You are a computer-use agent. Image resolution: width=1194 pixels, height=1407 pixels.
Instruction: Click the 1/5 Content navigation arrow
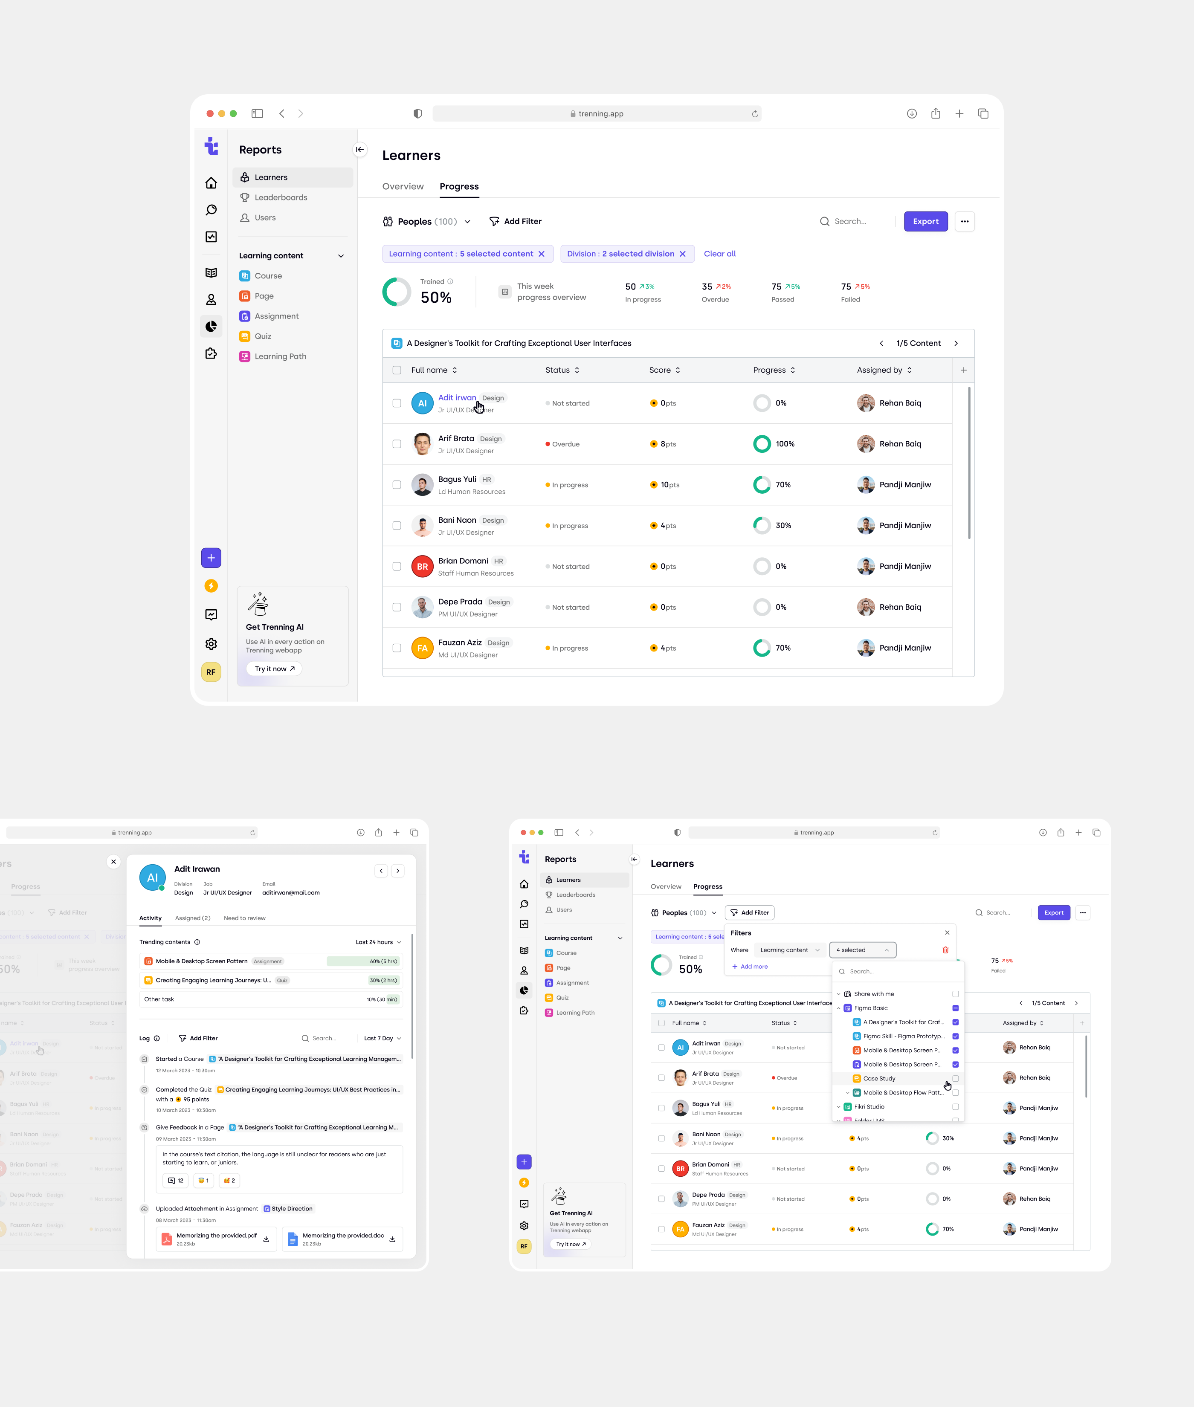(x=956, y=344)
